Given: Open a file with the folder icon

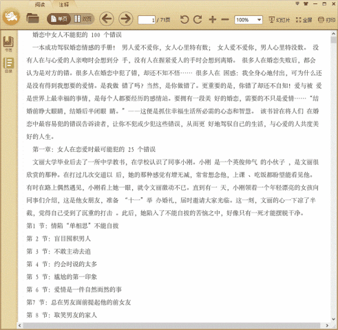Looking at the screenshot, I should (x=32, y=19).
